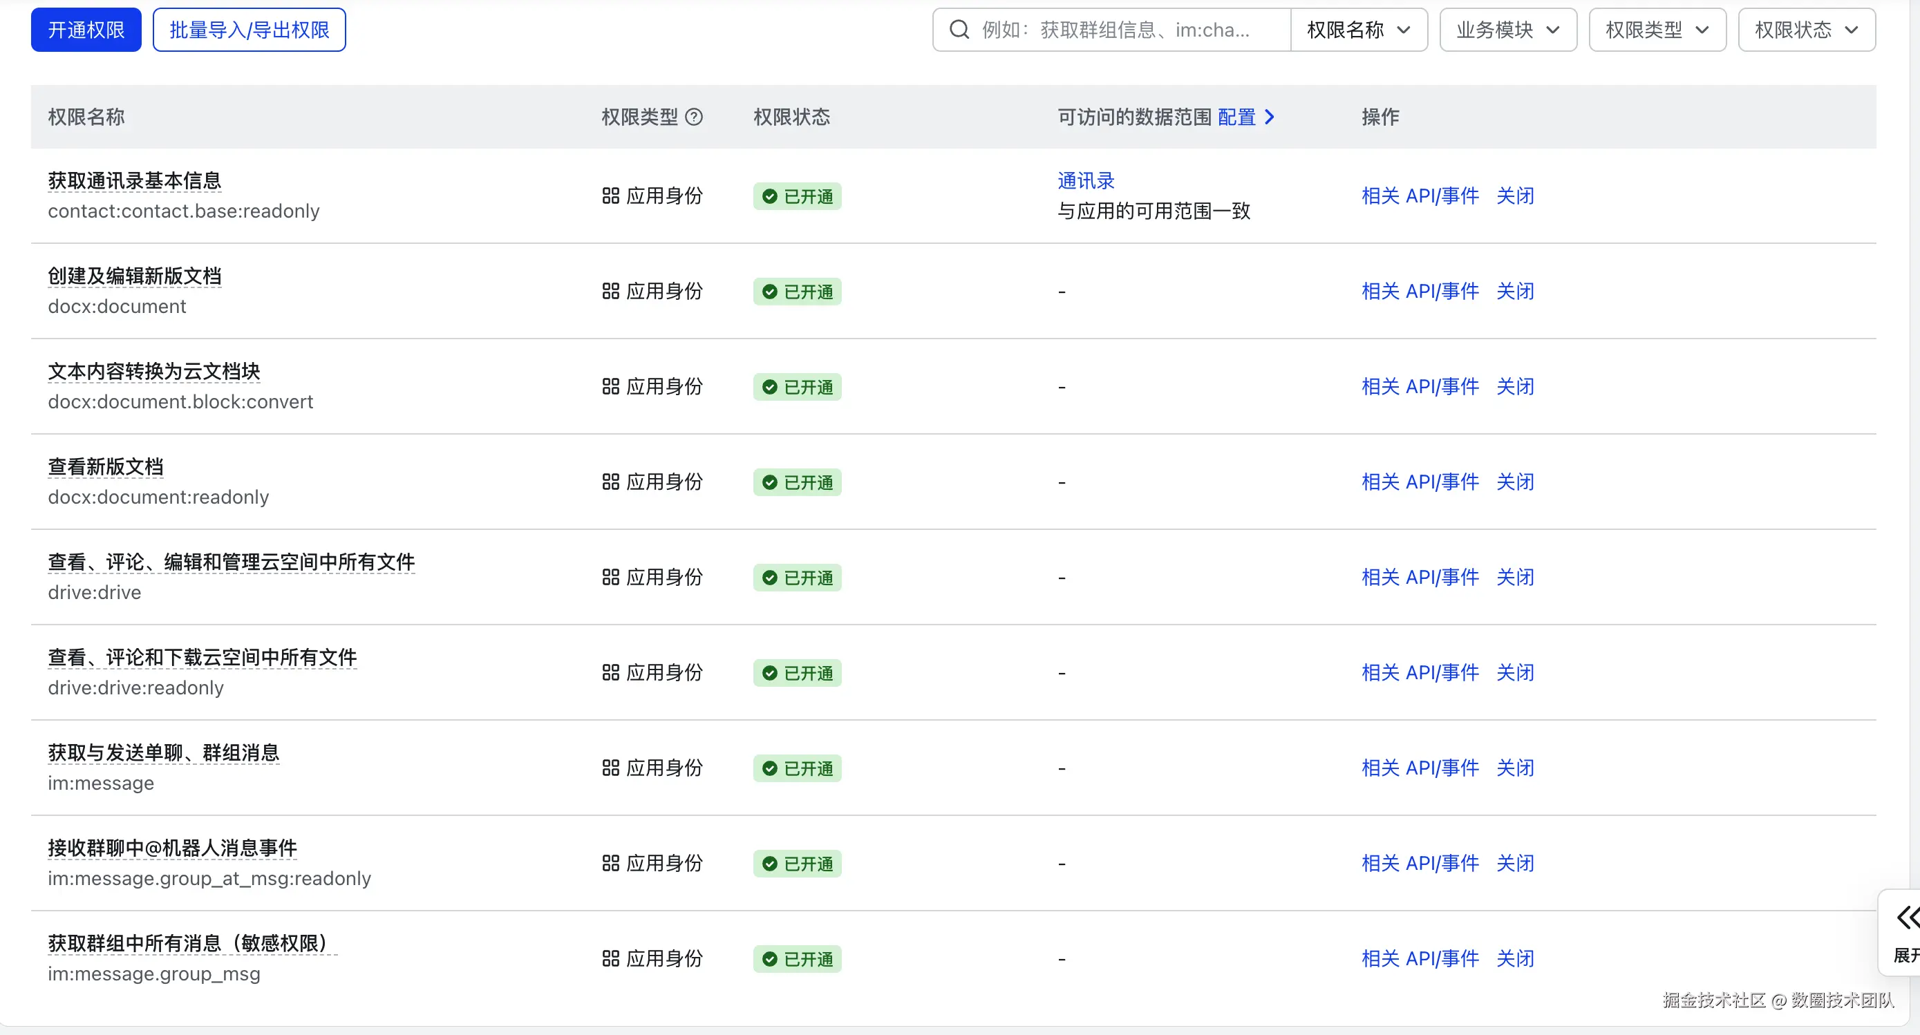The height and width of the screenshot is (1035, 1920).
Task: Open the 通讯录 data scope link
Action: click(x=1085, y=180)
